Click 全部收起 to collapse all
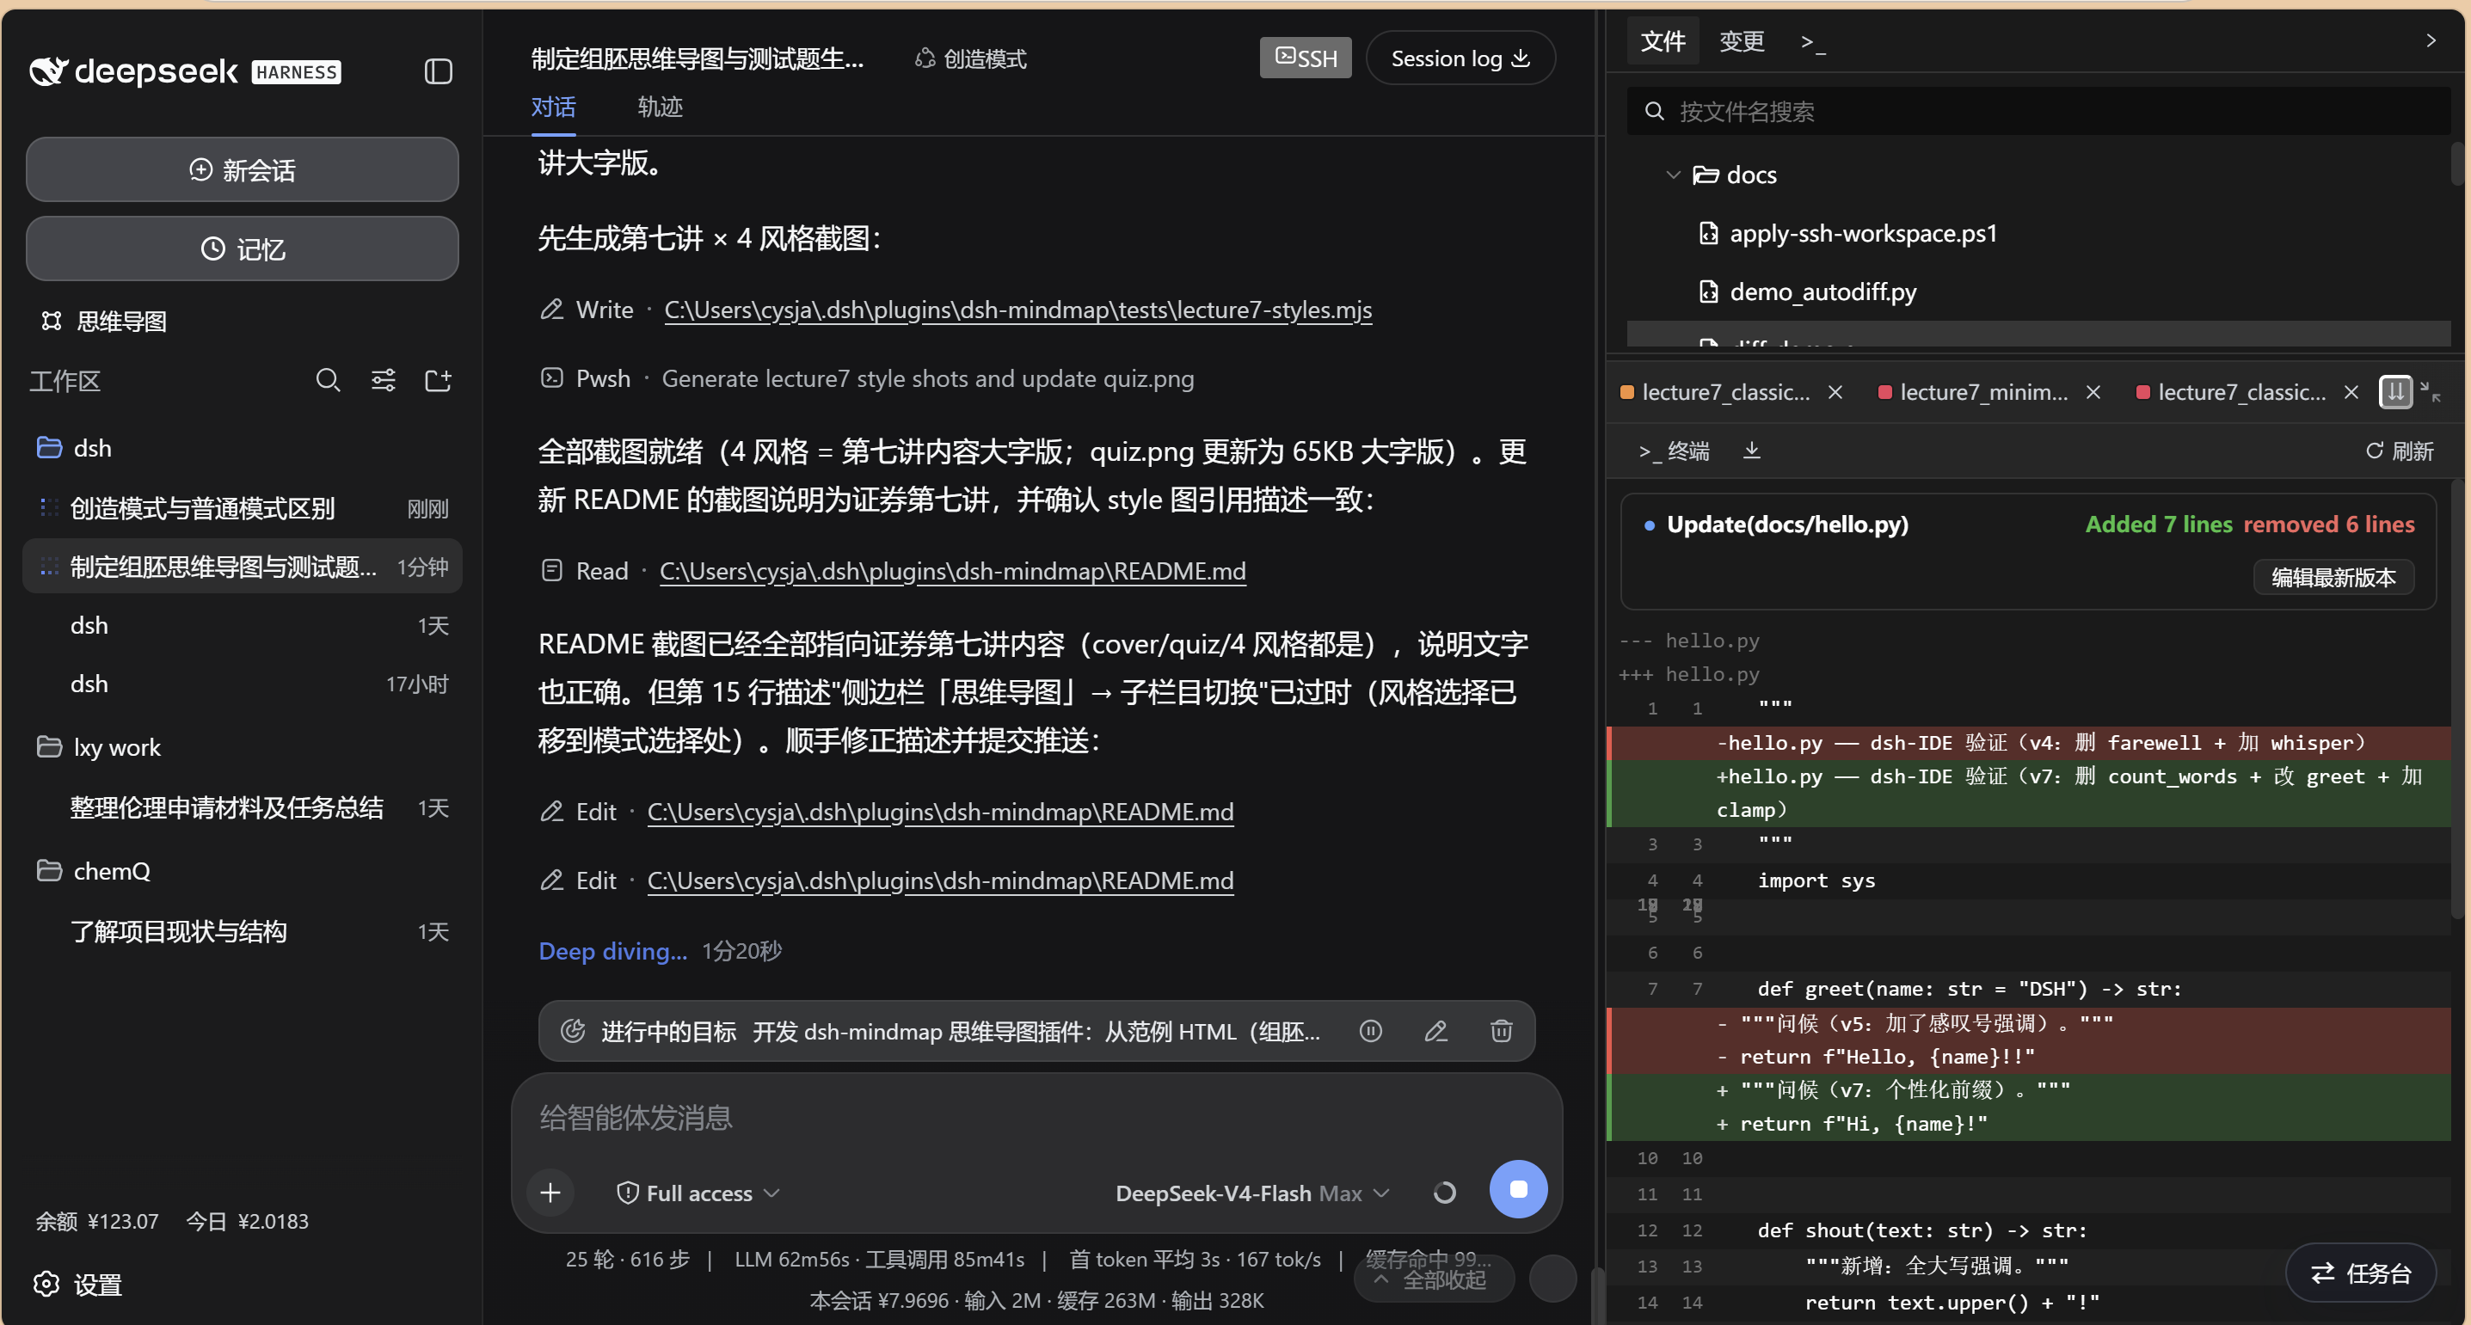2471x1325 pixels. (x=1433, y=1279)
